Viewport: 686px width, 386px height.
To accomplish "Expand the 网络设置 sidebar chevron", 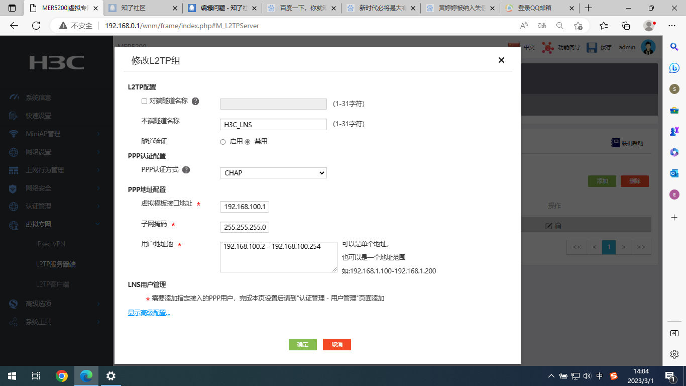I will [x=98, y=152].
